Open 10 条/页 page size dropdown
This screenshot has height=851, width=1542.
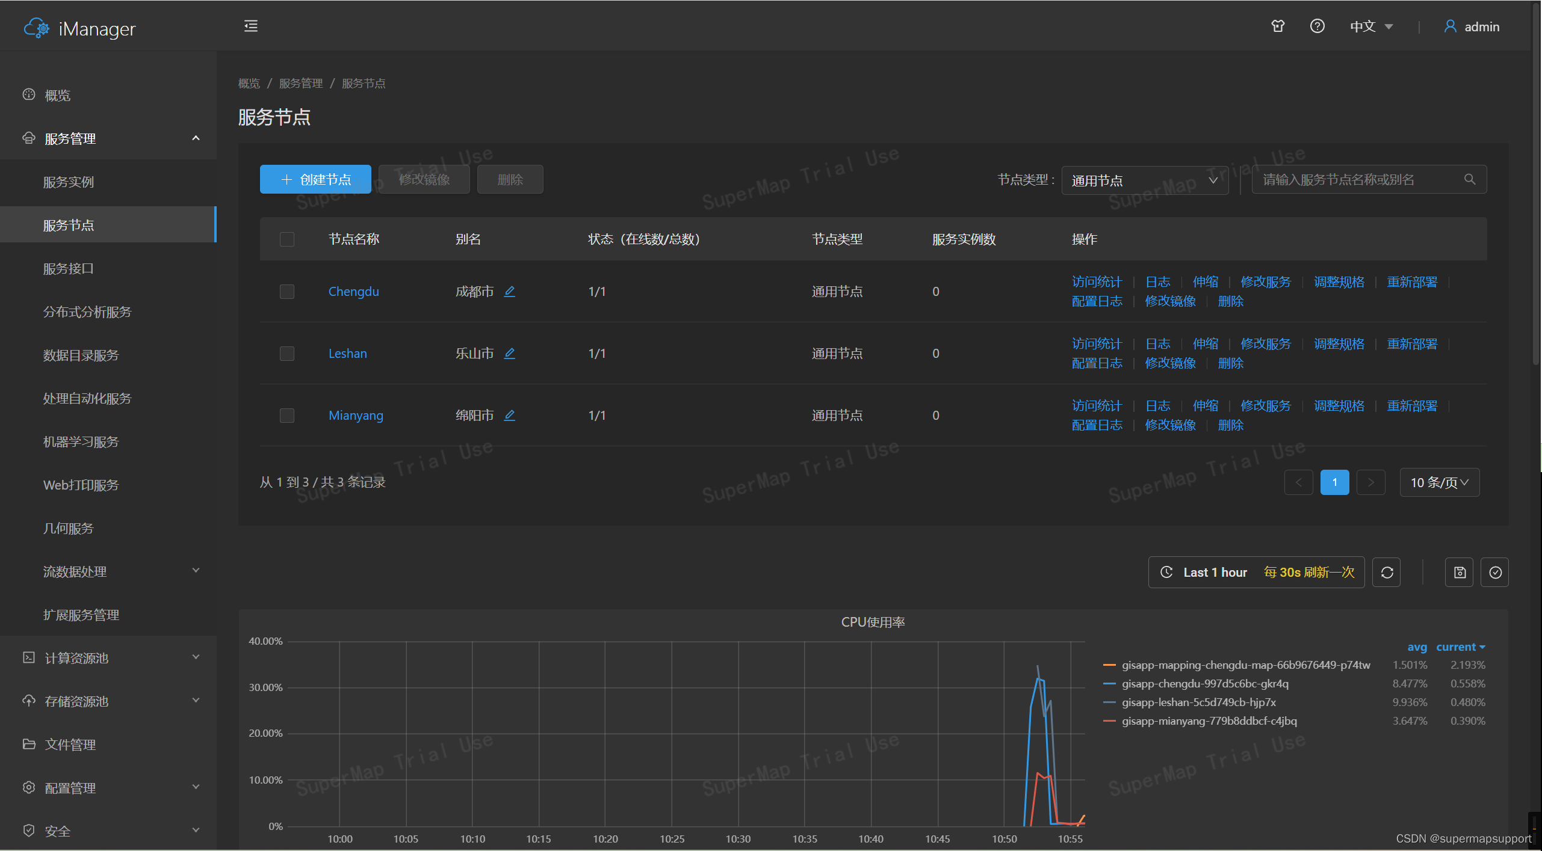tap(1439, 482)
